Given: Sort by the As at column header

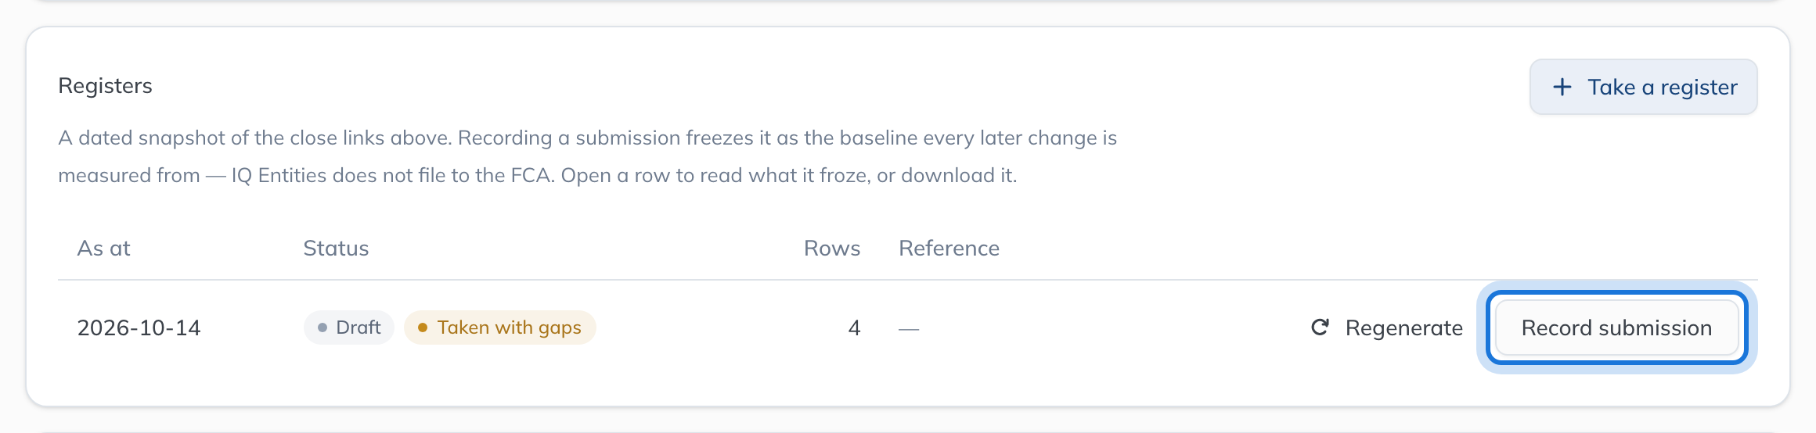Looking at the screenshot, I should click(104, 249).
